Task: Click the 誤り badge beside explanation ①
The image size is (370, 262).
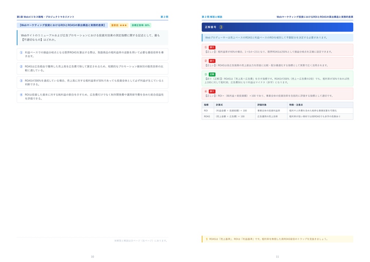Action: tap(212, 47)
